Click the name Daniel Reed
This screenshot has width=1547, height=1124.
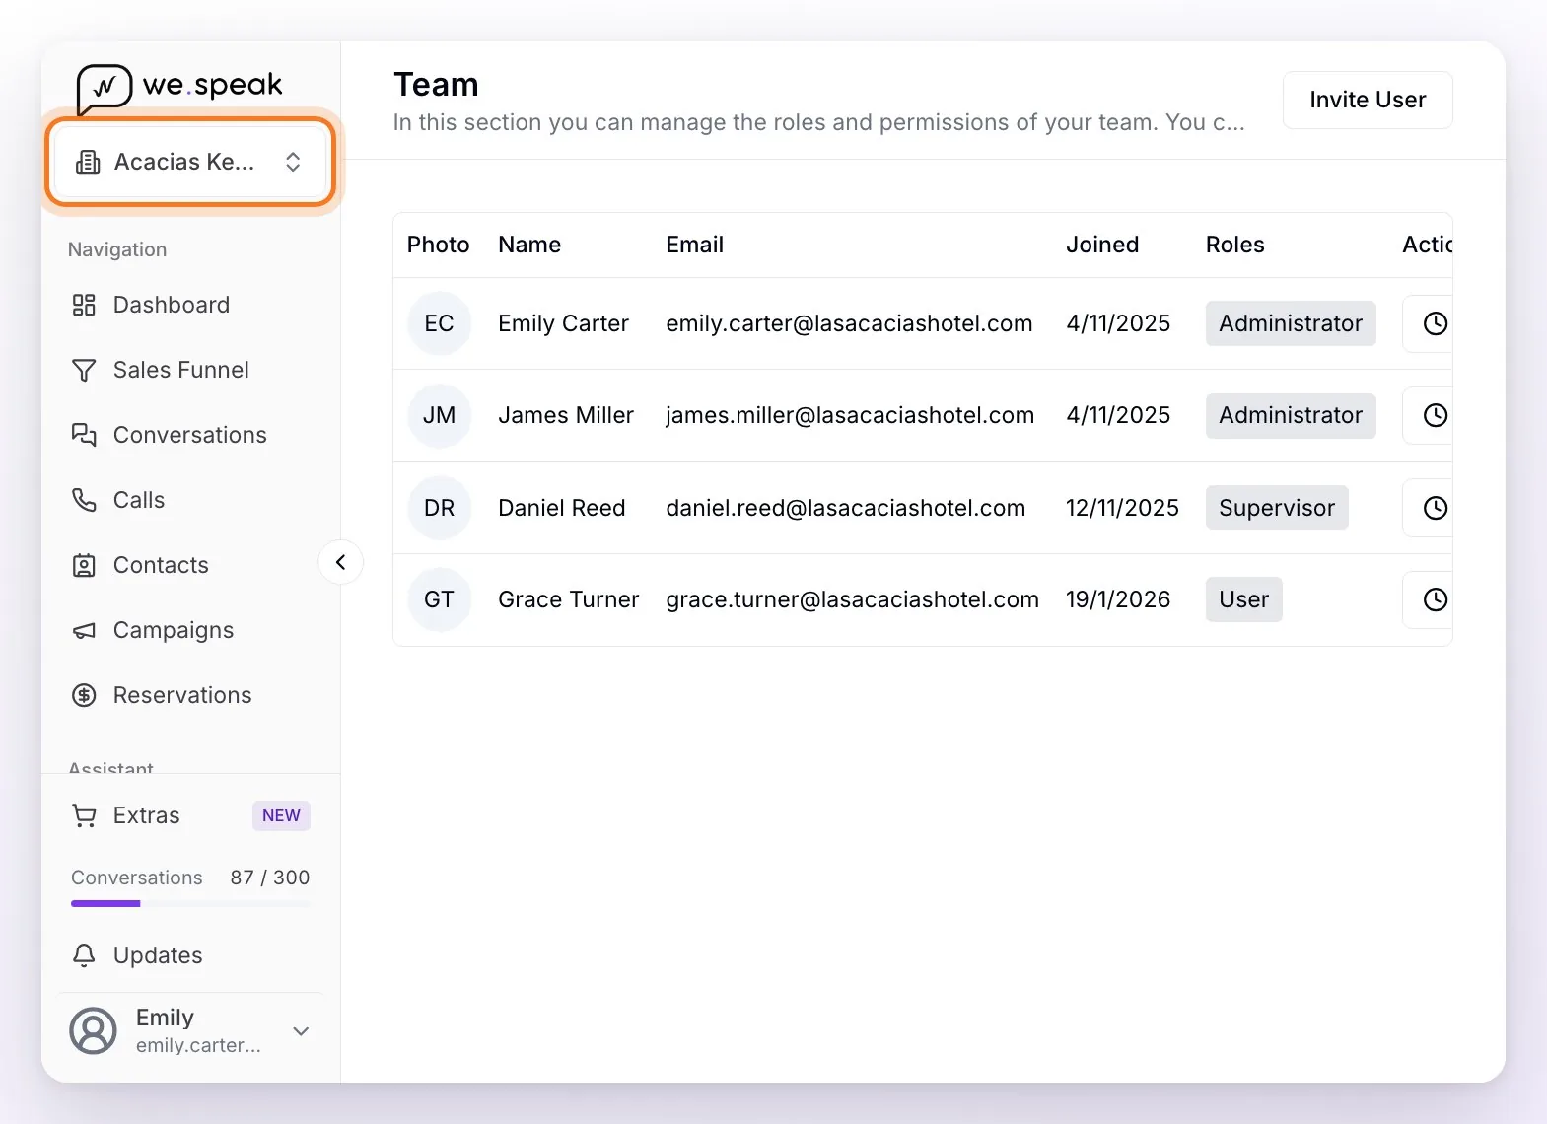click(x=562, y=508)
